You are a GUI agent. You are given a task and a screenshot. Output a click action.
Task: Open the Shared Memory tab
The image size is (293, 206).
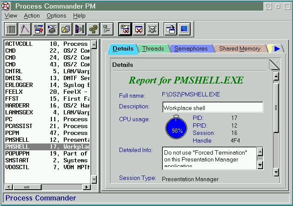pos(239,49)
